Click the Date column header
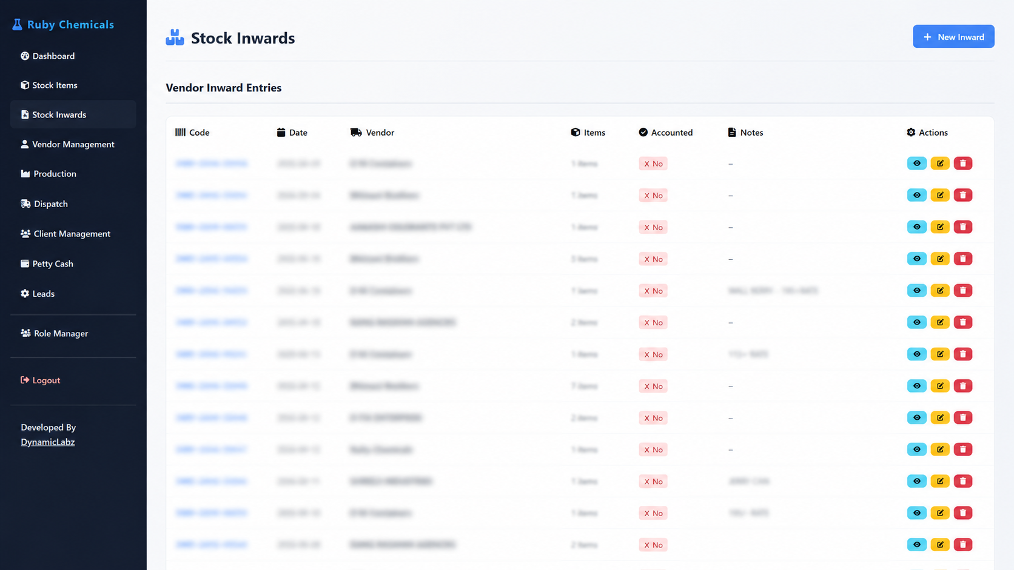 tap(292, 133)
